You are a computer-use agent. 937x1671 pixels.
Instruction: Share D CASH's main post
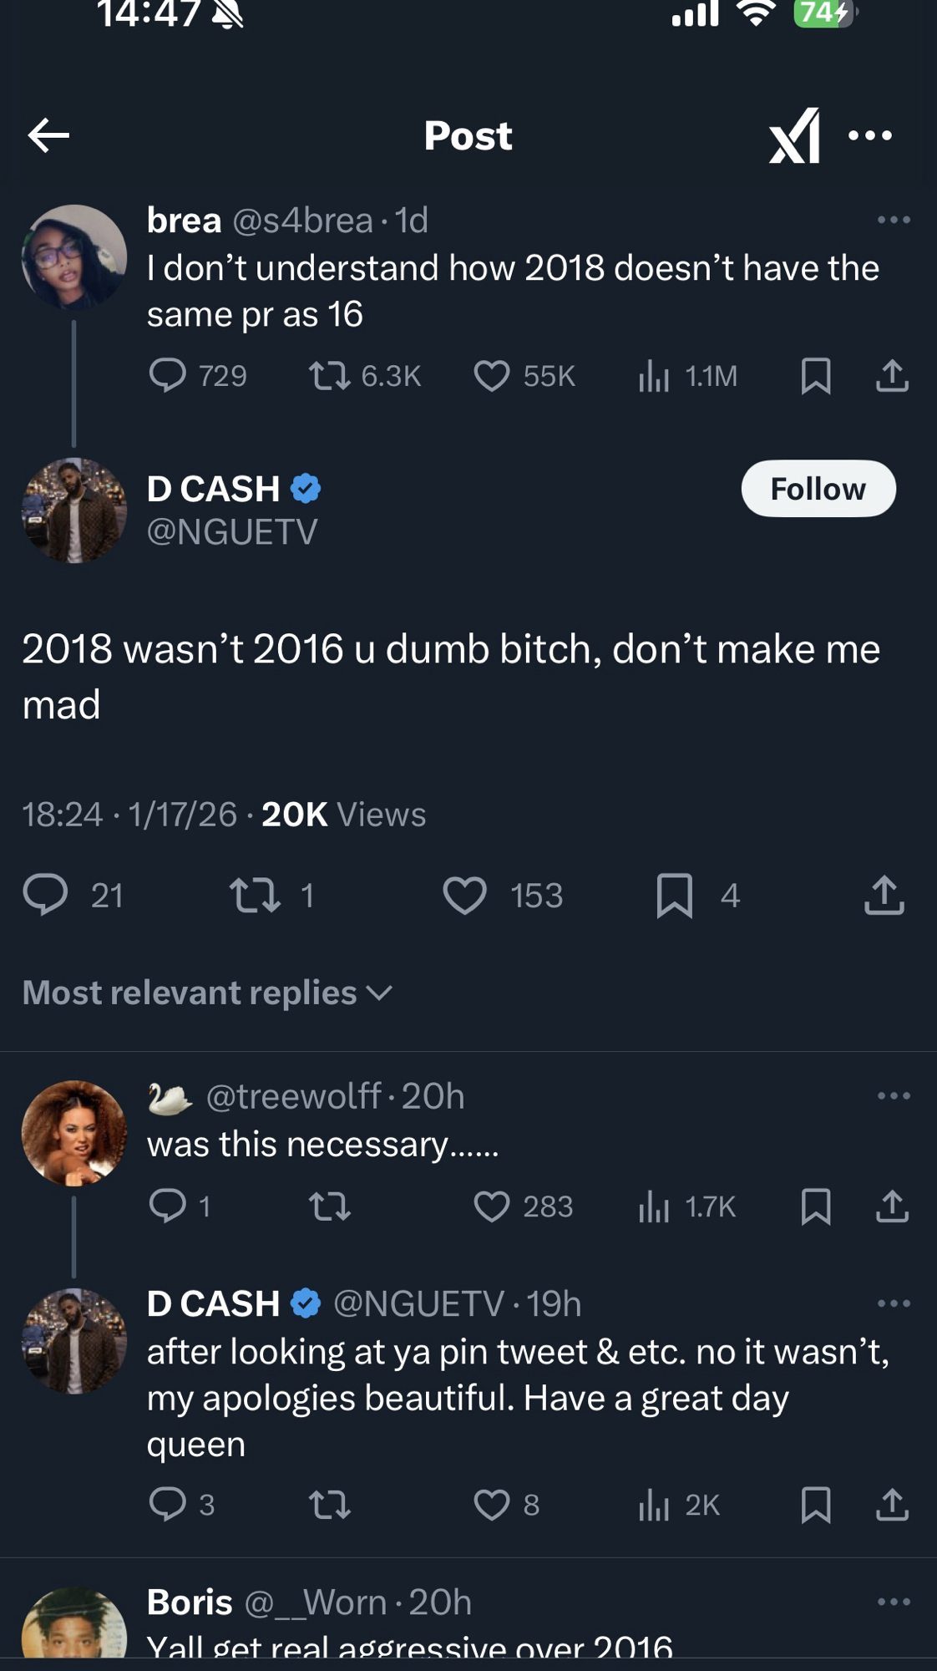point(884,896)
